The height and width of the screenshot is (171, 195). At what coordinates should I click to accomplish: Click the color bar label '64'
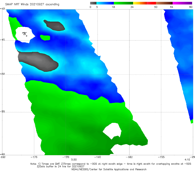point(172,7)
